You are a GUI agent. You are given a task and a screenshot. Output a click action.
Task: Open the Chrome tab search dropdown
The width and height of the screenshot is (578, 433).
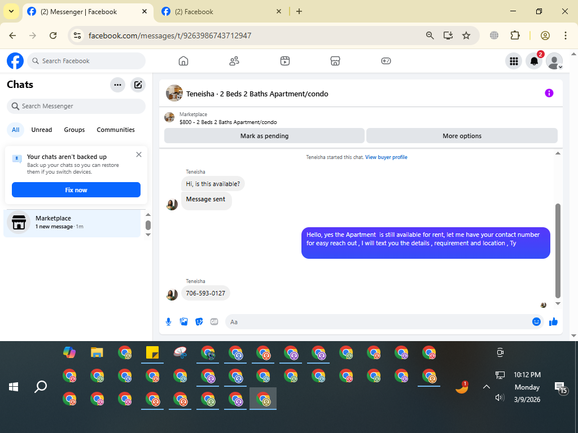tap(11, 11)
